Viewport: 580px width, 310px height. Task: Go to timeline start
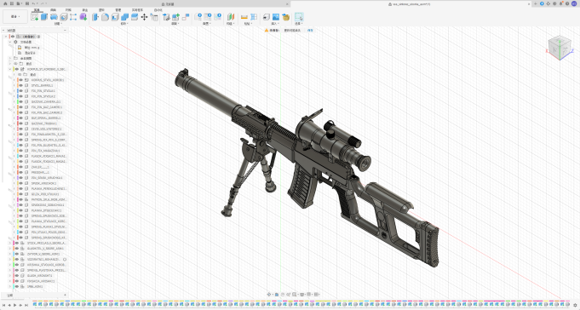point(4,305)
